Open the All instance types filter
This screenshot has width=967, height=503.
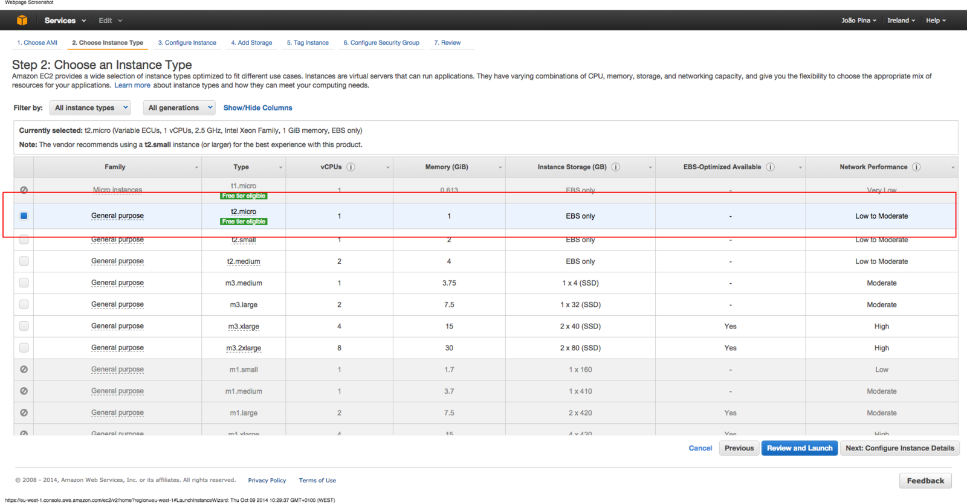pyautogui.click(x=90, y=107)
